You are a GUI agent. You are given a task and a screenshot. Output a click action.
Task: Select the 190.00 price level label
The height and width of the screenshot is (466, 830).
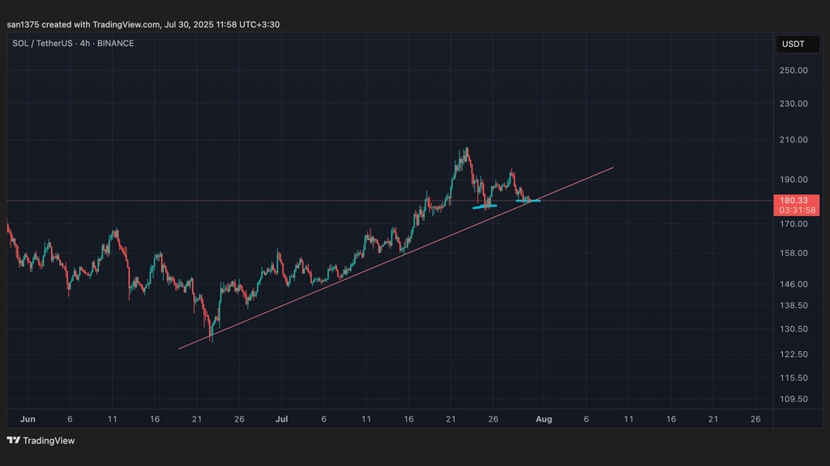(x=794, y=180)
